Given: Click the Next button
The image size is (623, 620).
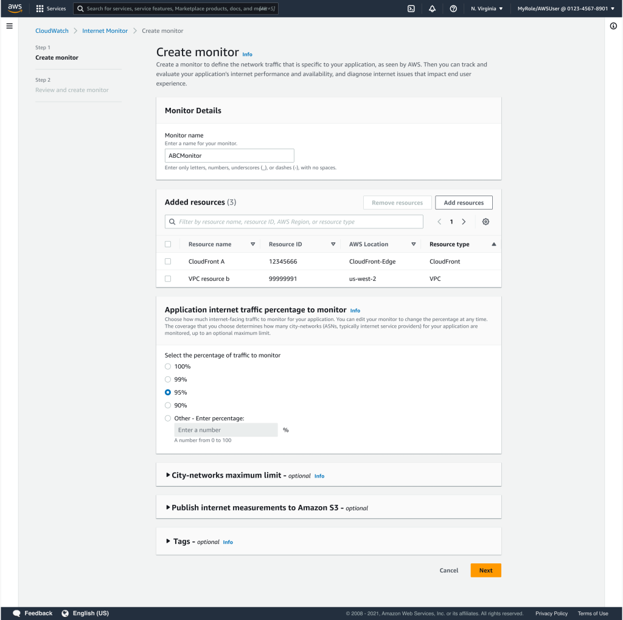Looking at the screenshot, I should tap(485, 570).
